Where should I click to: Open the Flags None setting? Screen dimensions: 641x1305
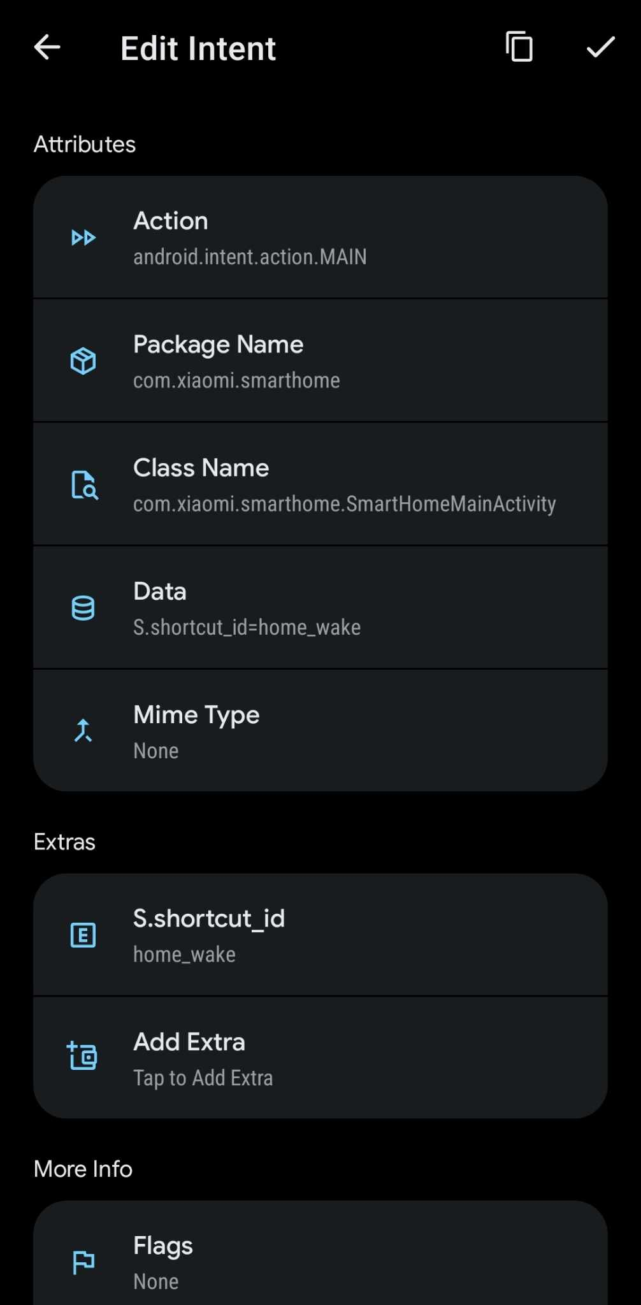click(320, 1254)
